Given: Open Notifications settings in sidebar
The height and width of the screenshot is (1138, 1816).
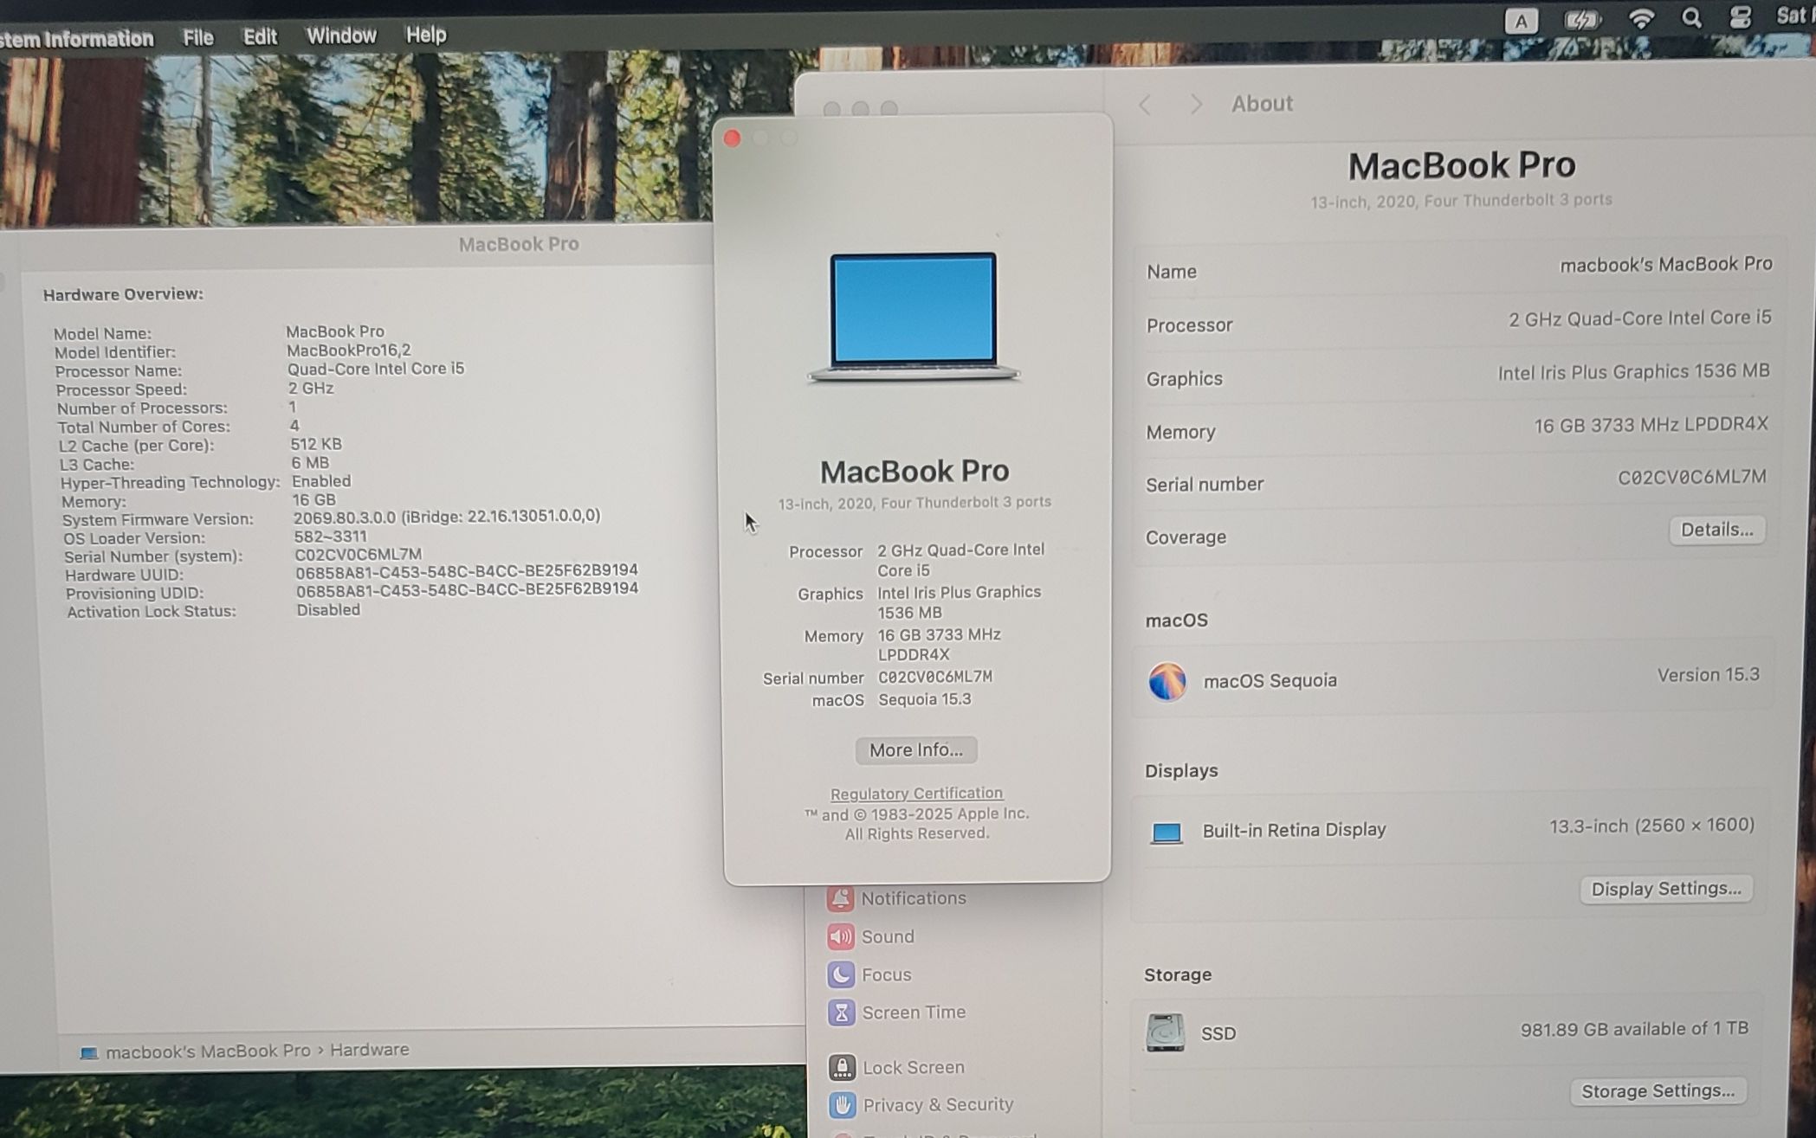Looking at the screenshot, I should (912, 898).
